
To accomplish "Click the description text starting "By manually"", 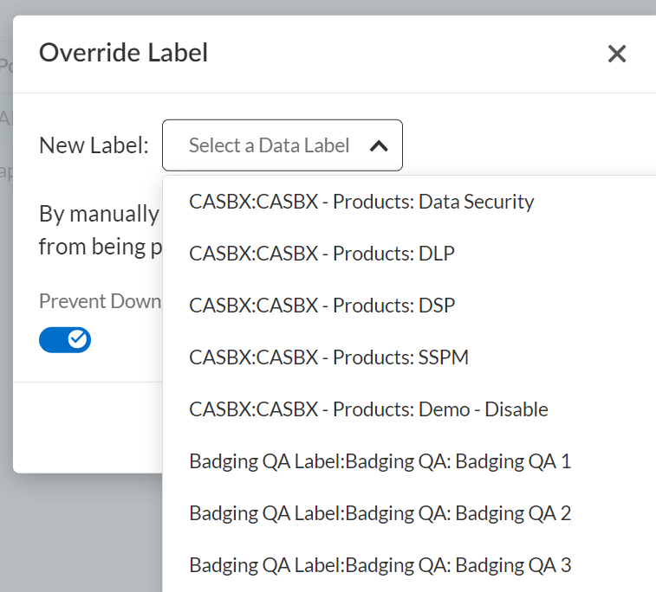I will coord(99,214).
